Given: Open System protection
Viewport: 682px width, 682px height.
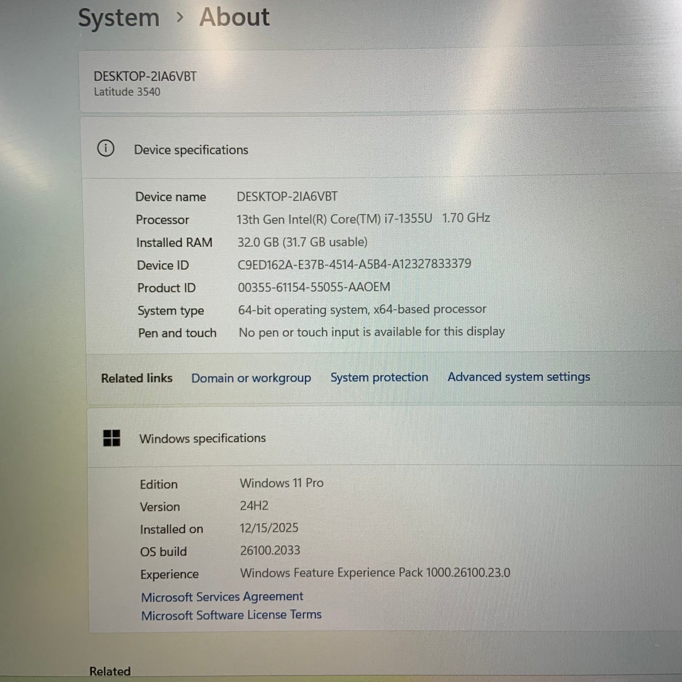Looking at the screenshot, I should [379, 377].
